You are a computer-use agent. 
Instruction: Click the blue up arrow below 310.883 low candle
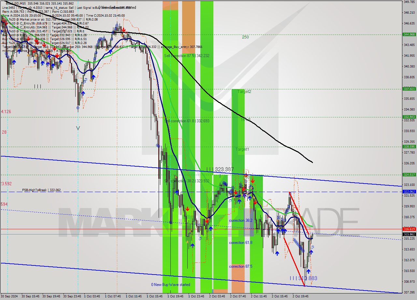pos(308,271)
